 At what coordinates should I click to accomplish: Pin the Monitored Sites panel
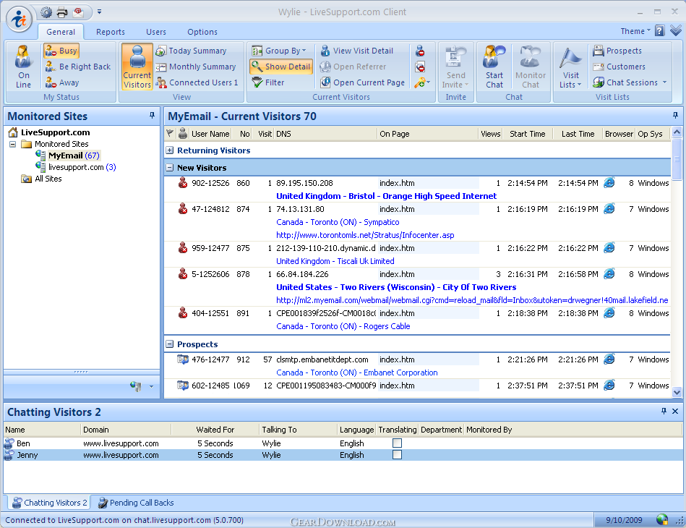(x=152, y=116)
